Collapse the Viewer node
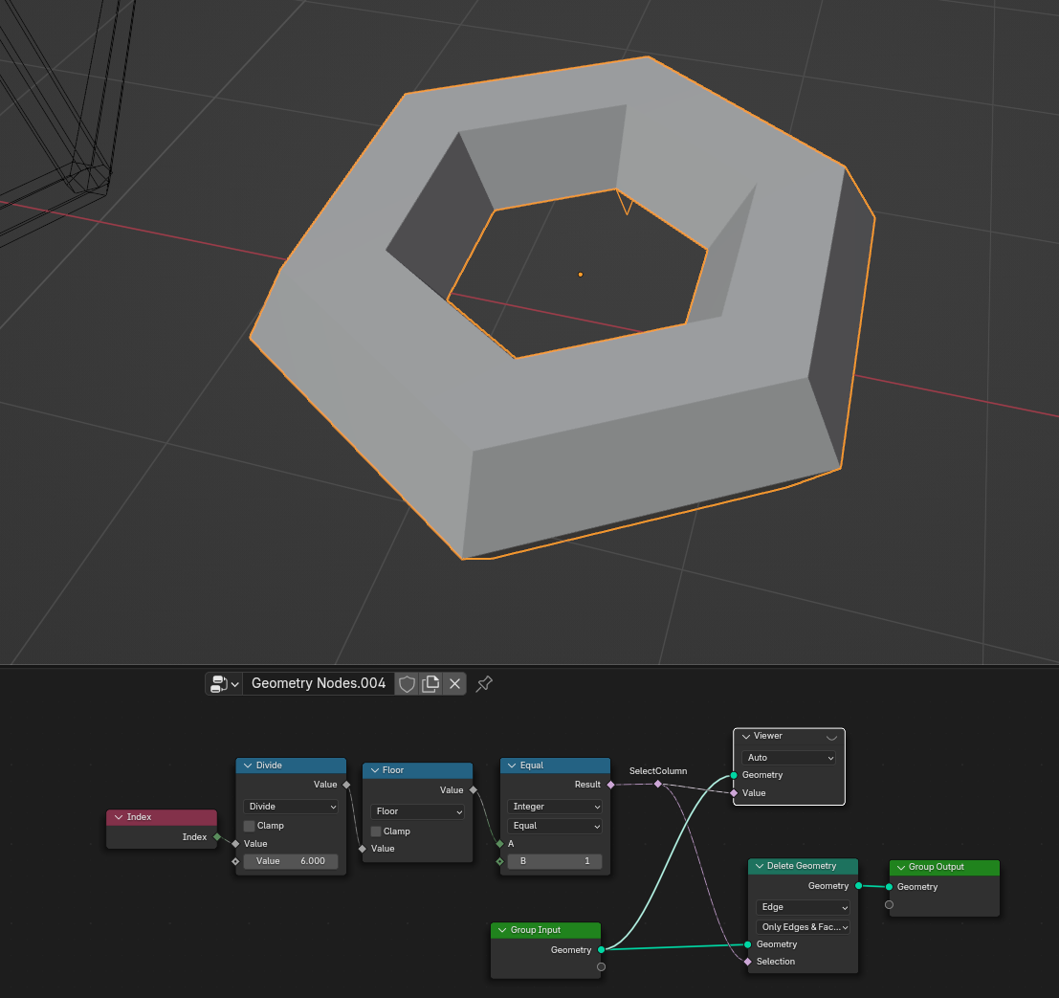1059x998 pixels. pos(746,736)
